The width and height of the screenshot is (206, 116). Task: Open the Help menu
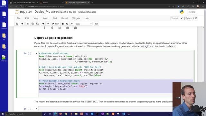pyautogui.click(x=87, y=18)
